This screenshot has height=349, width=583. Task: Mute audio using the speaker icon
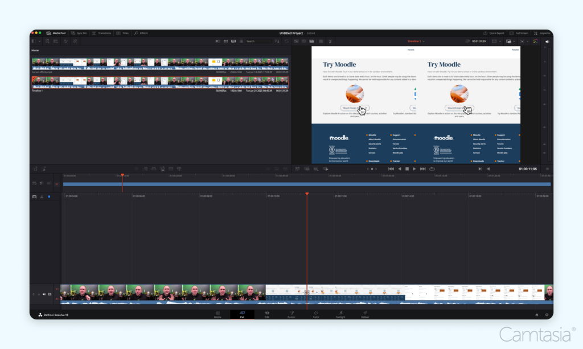[547, 41]
